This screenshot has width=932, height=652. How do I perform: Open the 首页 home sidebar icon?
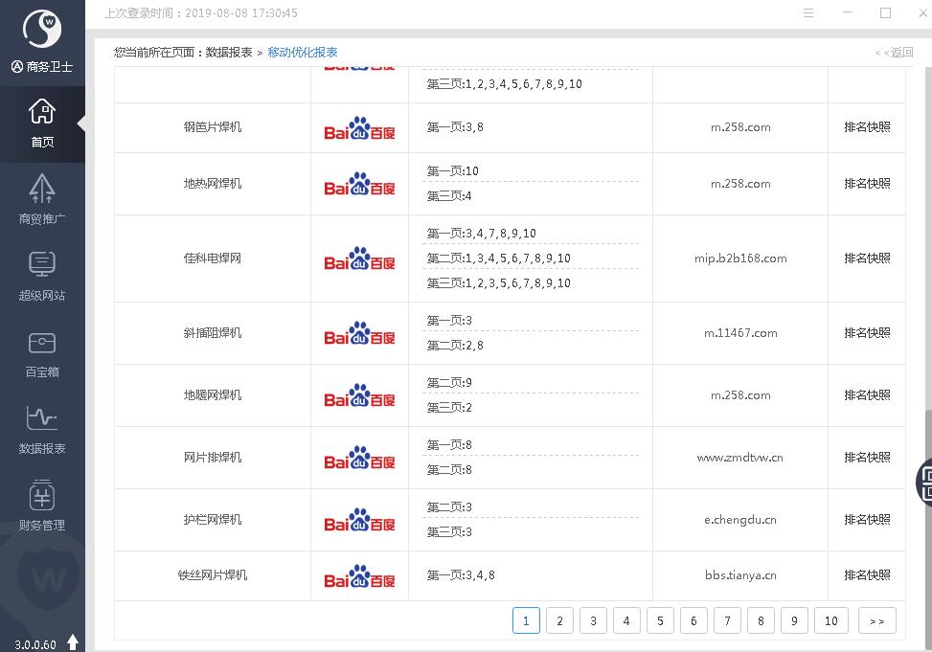(42, 124)
